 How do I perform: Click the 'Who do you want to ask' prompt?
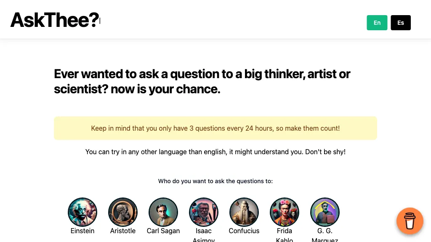(215, 181)
